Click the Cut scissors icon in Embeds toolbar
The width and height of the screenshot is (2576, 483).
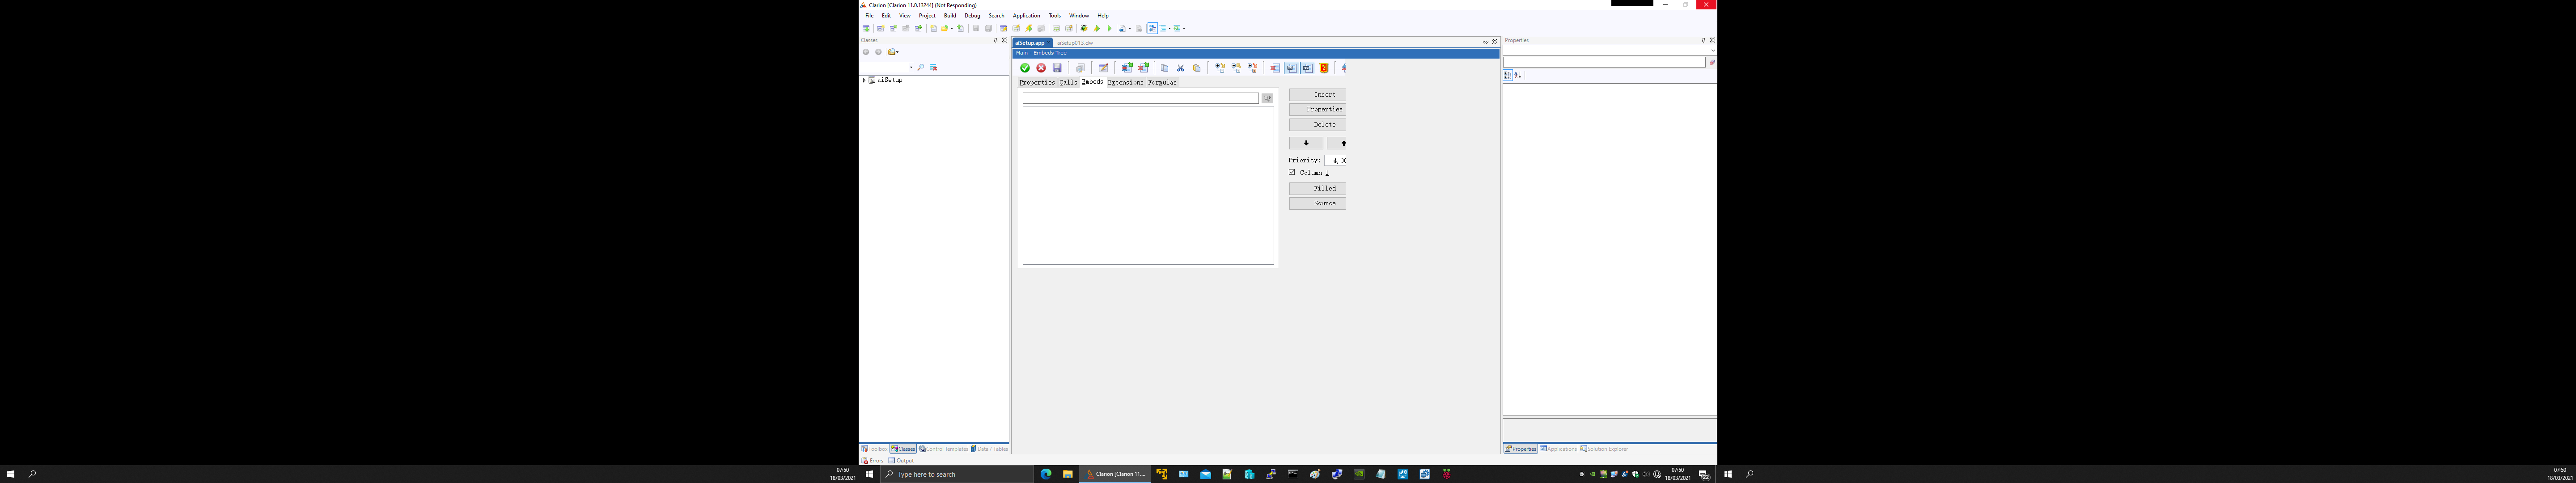tap(1181, 68)
